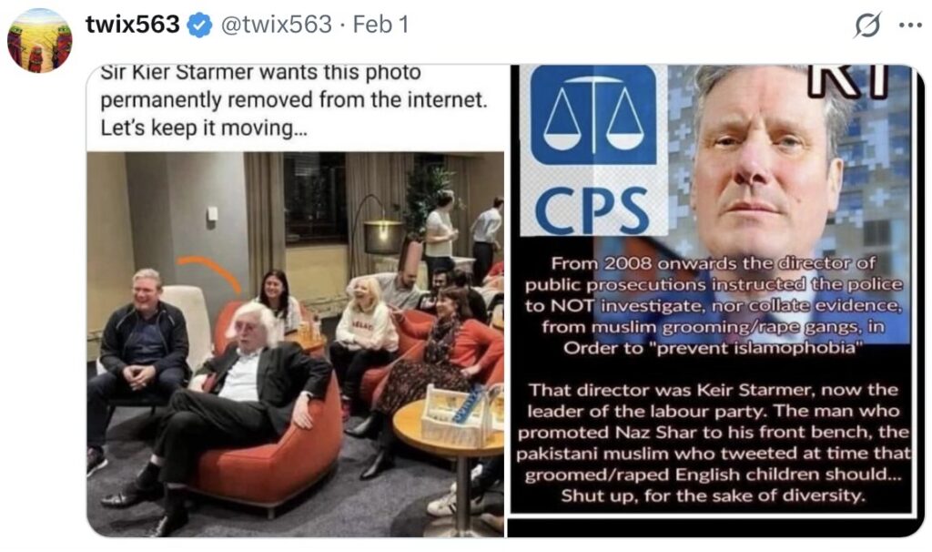Click the orange curved arrow in photo
This screenshot has height=552, width=932.
(209, 273)
